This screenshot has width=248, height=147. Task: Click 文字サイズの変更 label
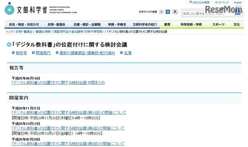(x=148, y=12)
